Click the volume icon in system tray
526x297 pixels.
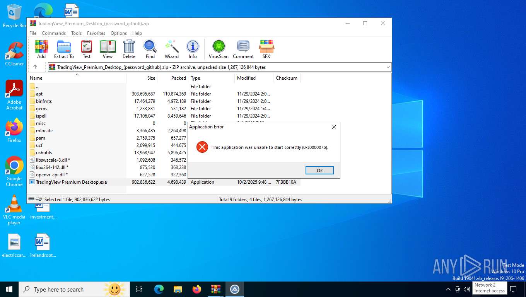point(467,289)
